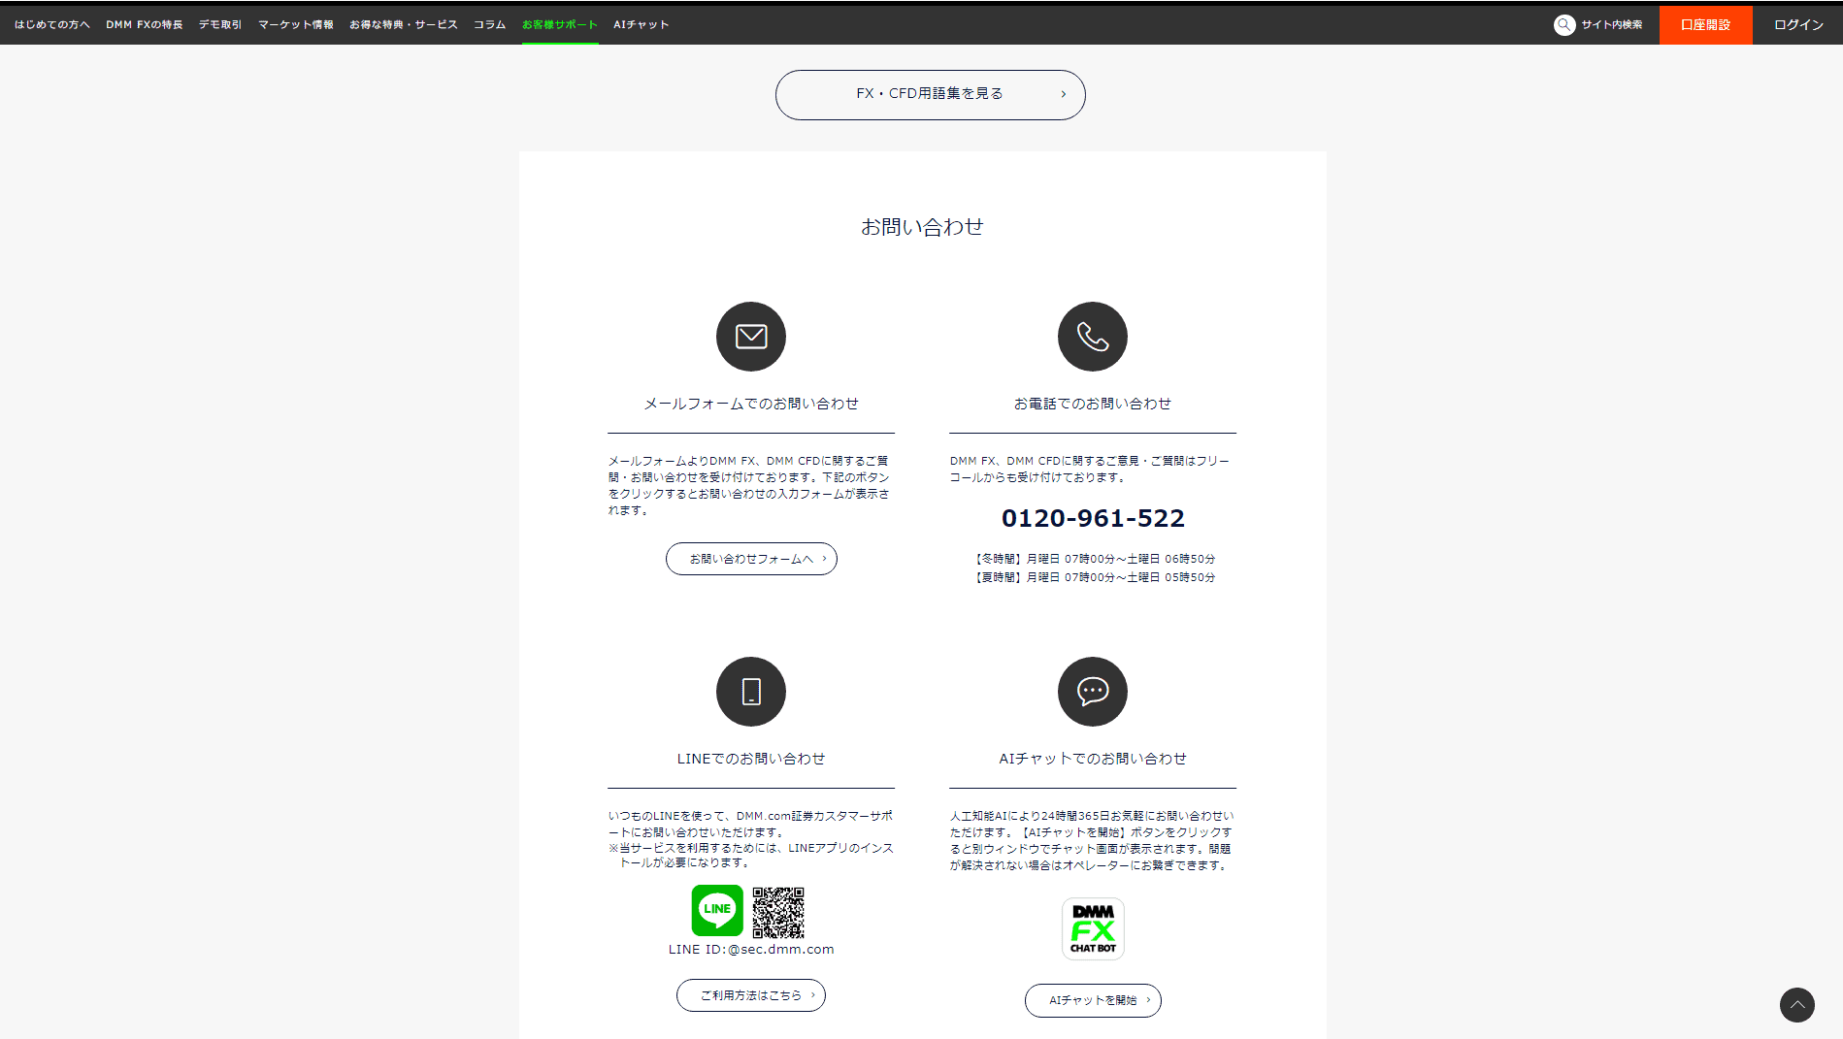This screenshot has height=1039, width=1843.
Task: Open the FX・CFD用語集を見る button
Action: tap(930, 94)
